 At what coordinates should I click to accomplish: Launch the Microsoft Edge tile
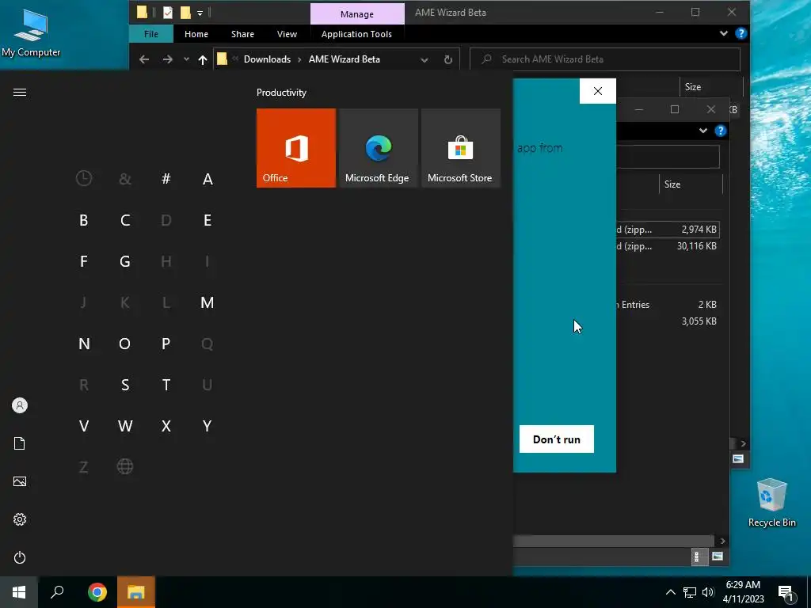[x=378, y=148]
